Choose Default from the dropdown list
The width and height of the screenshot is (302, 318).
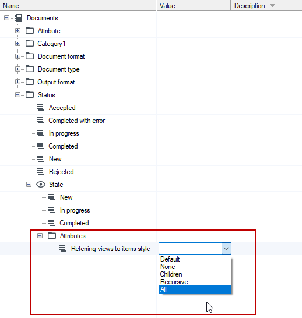(x=195, y=259)
